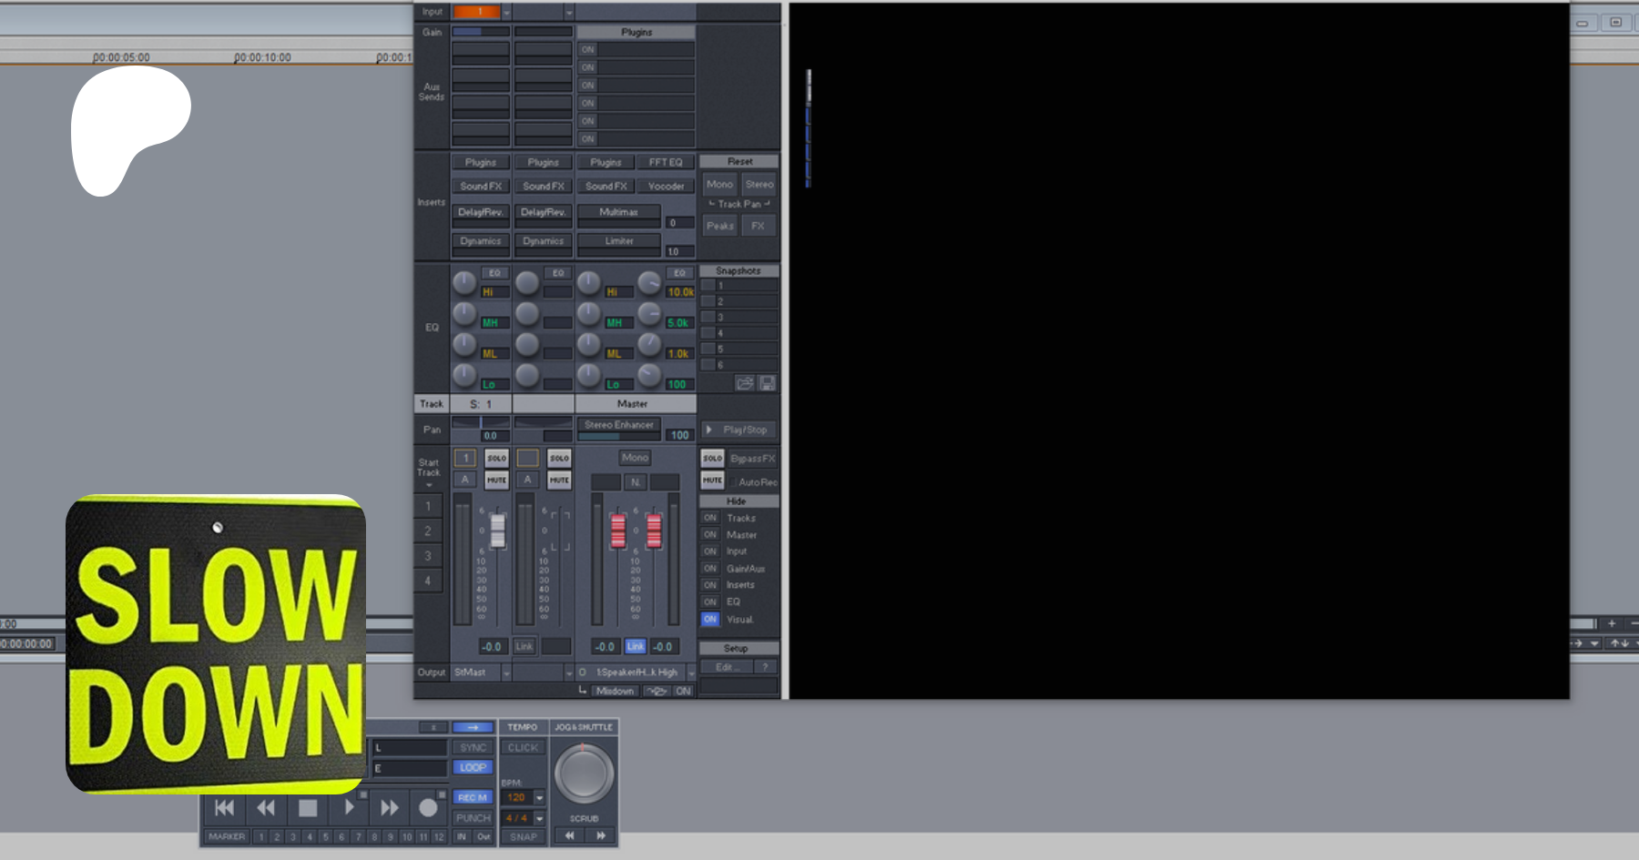1639x860 pixels.
Task: Open snapshot with the folder icon
Action: [x=745, y=383]
